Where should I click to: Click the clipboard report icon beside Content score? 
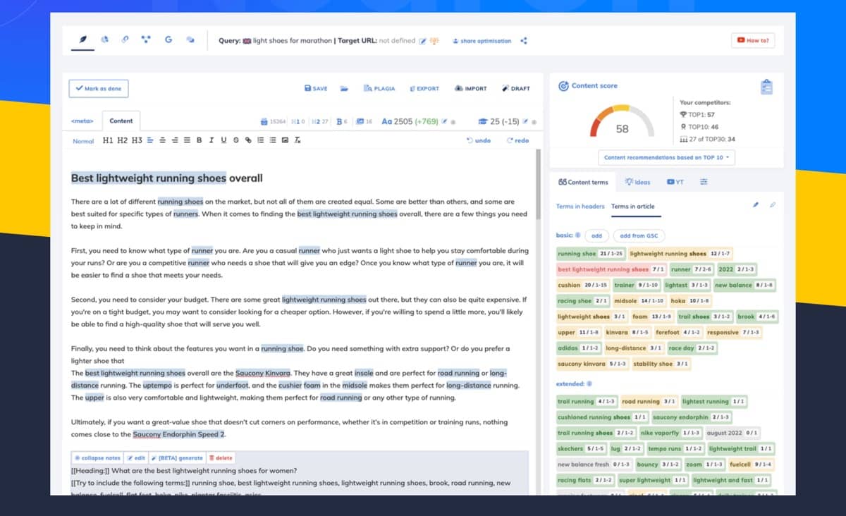tap(766, 85)
